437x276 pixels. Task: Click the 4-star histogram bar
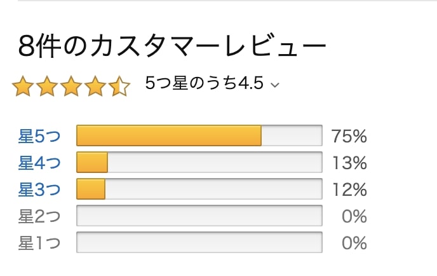[x=199, y=162]
